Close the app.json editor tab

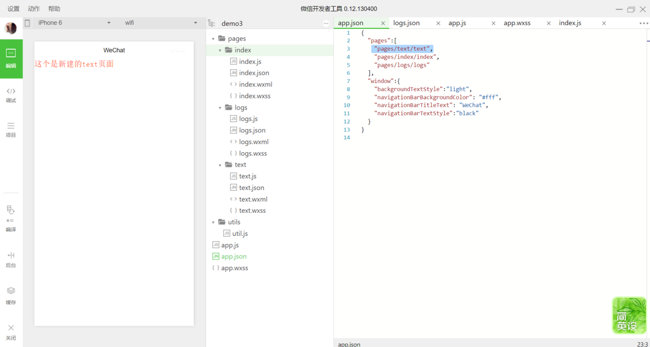383,23
